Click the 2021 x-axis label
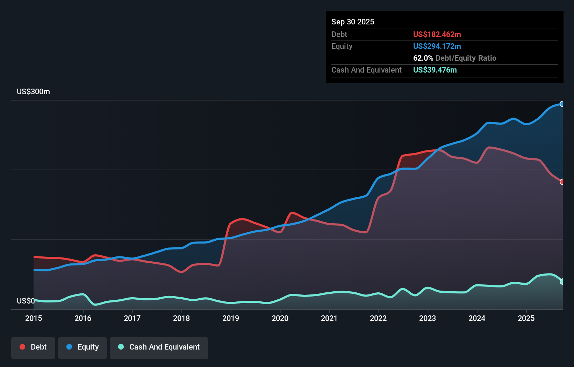574x367 pixels. 329,318
